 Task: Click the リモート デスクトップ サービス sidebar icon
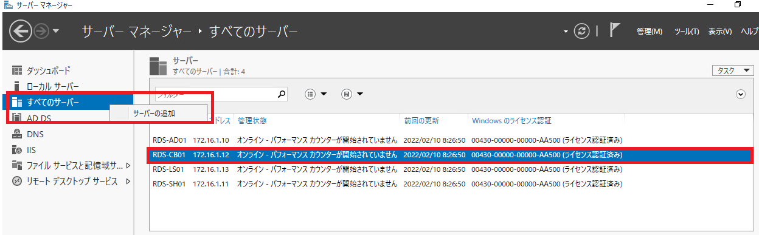pos(17,181)
